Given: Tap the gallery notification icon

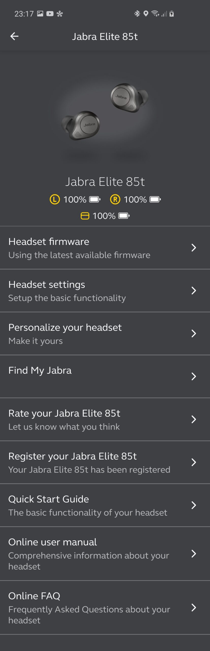Looking at the screenshot, I should [40, 13].
